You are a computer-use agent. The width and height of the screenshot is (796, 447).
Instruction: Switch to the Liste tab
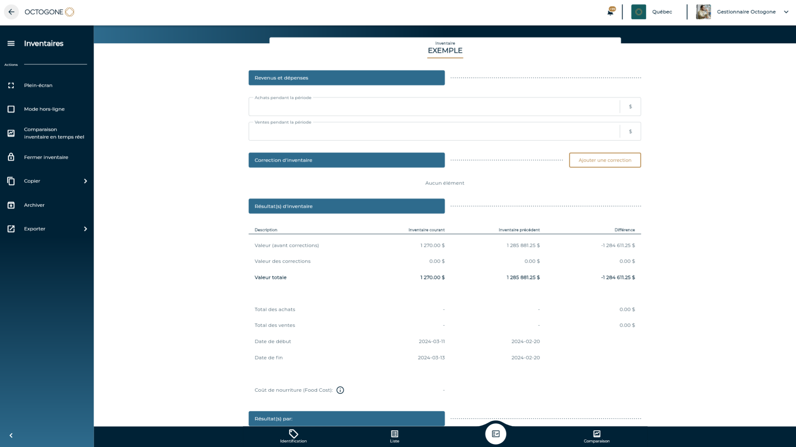coord(395,436)
